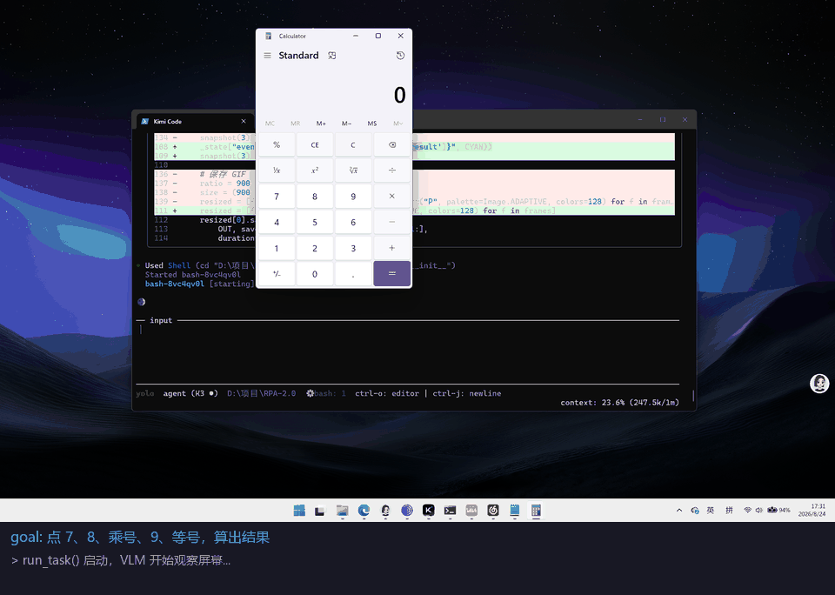The width and height of the screenshot is (835, 595).
Task: Click the square root key
Action: [353, 170]
